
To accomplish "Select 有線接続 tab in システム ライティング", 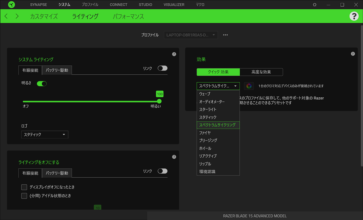I will (x=30, y=70).
